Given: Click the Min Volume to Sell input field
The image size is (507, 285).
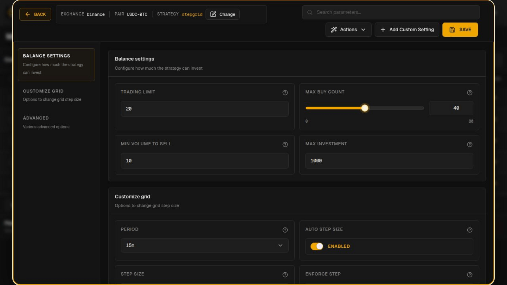Looking at the screenshot, I should pos(205,161).
